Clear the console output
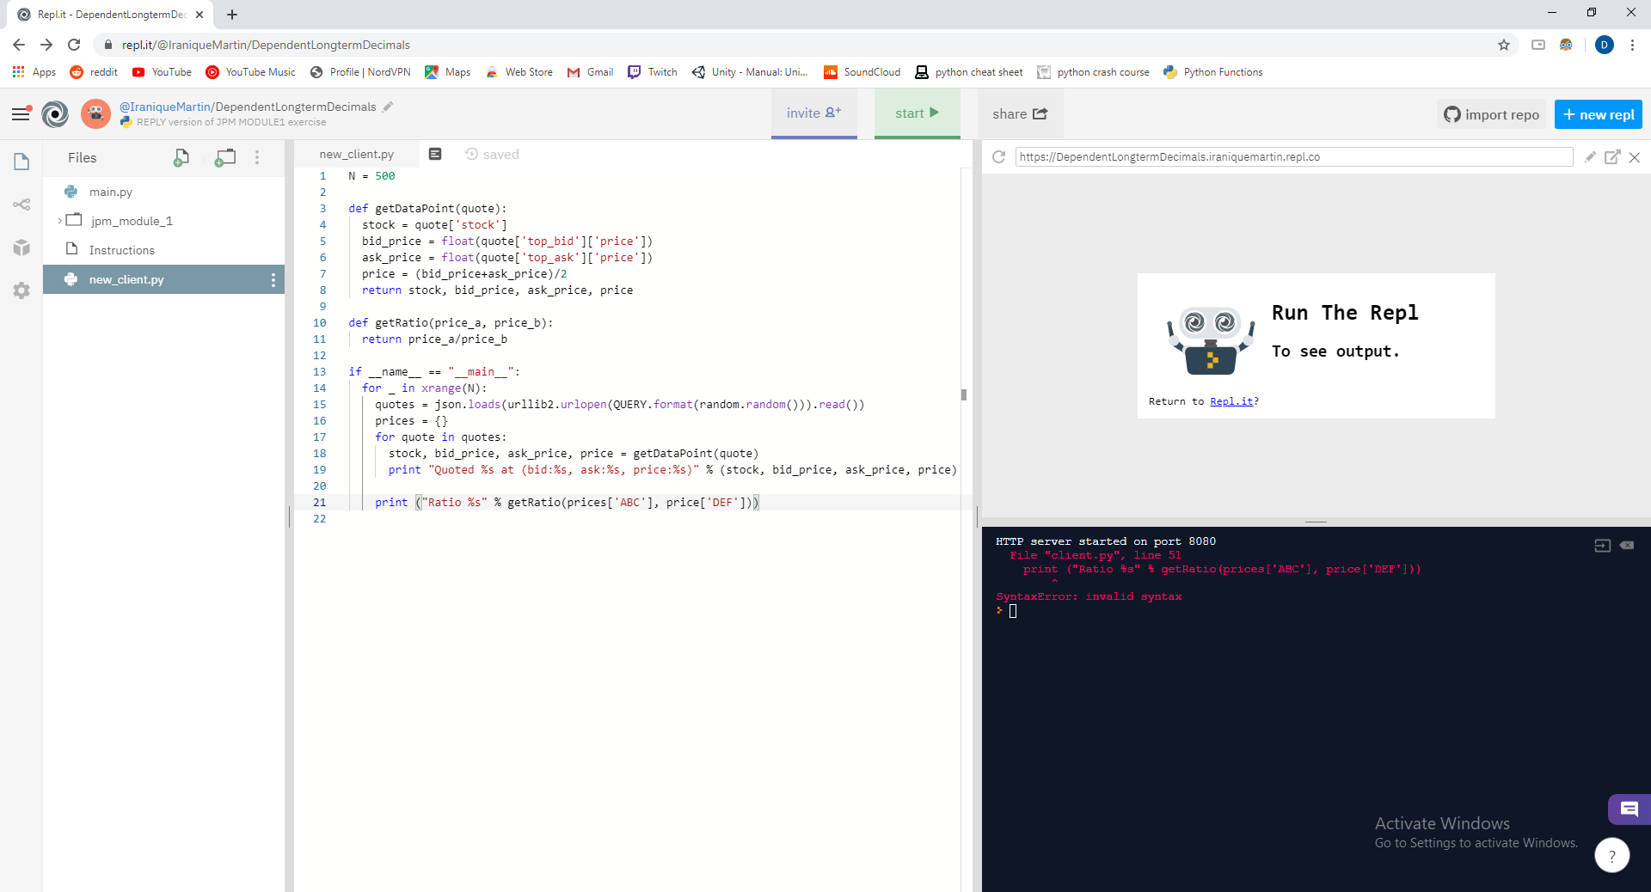 point(1627,545)
